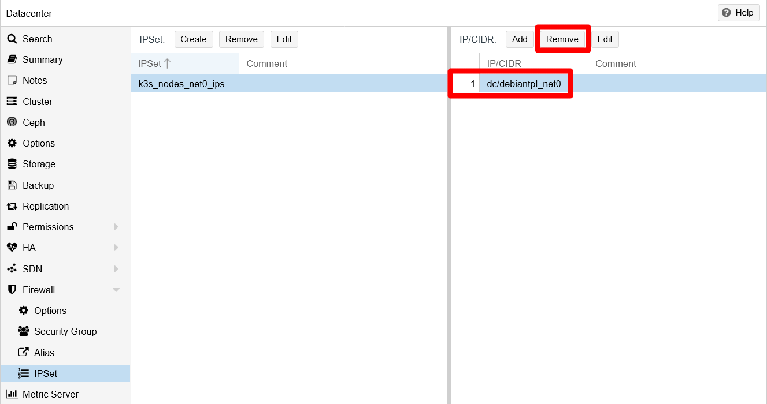Open Backup via its floppy disk icon
This screenshot has height=404, width=767.
pyautogui.click(x=13, y=185)
